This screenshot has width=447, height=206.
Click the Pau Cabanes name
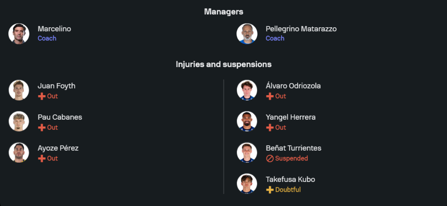click(59, 117)
